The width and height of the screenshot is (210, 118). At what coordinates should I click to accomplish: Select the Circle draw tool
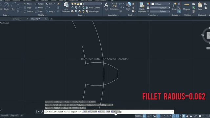6,6
